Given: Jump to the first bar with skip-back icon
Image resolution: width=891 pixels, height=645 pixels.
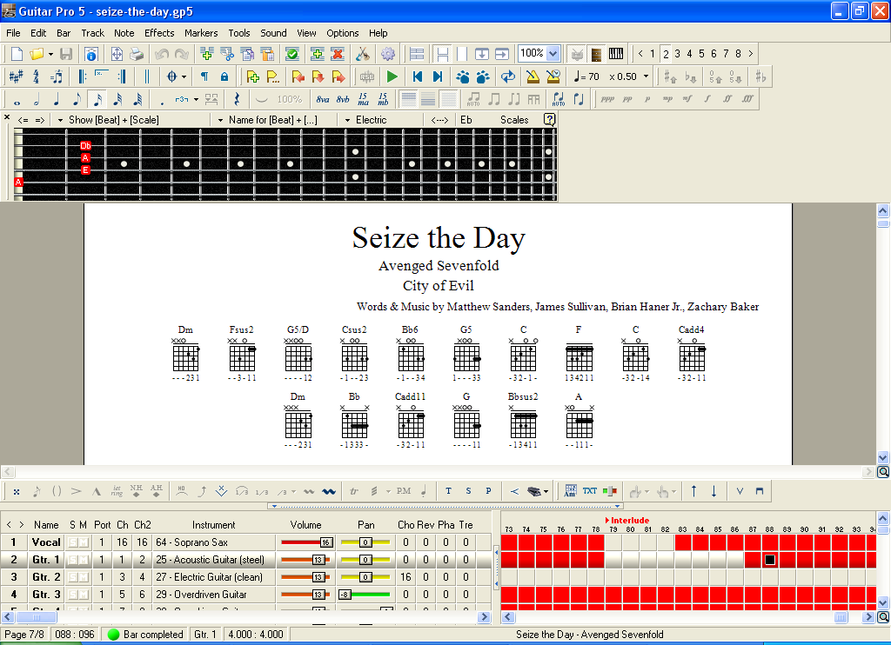Looking at the screenshot, I should point(418,76).
